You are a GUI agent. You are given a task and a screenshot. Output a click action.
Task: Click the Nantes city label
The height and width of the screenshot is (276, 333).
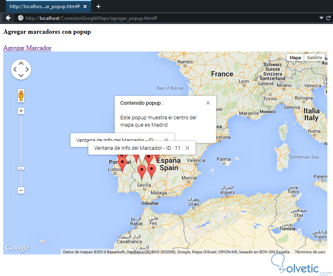[185, 62]
